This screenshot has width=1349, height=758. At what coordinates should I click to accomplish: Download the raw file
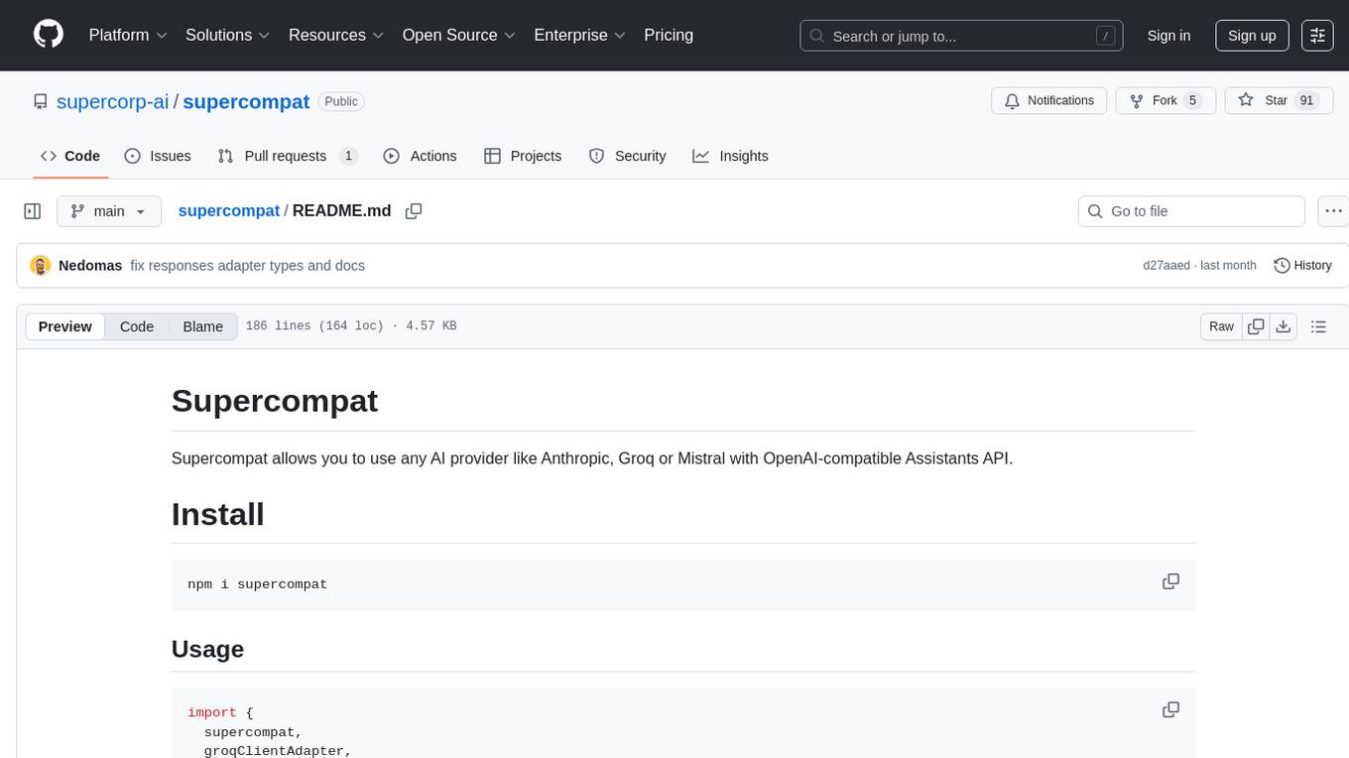coord(1283,326)
